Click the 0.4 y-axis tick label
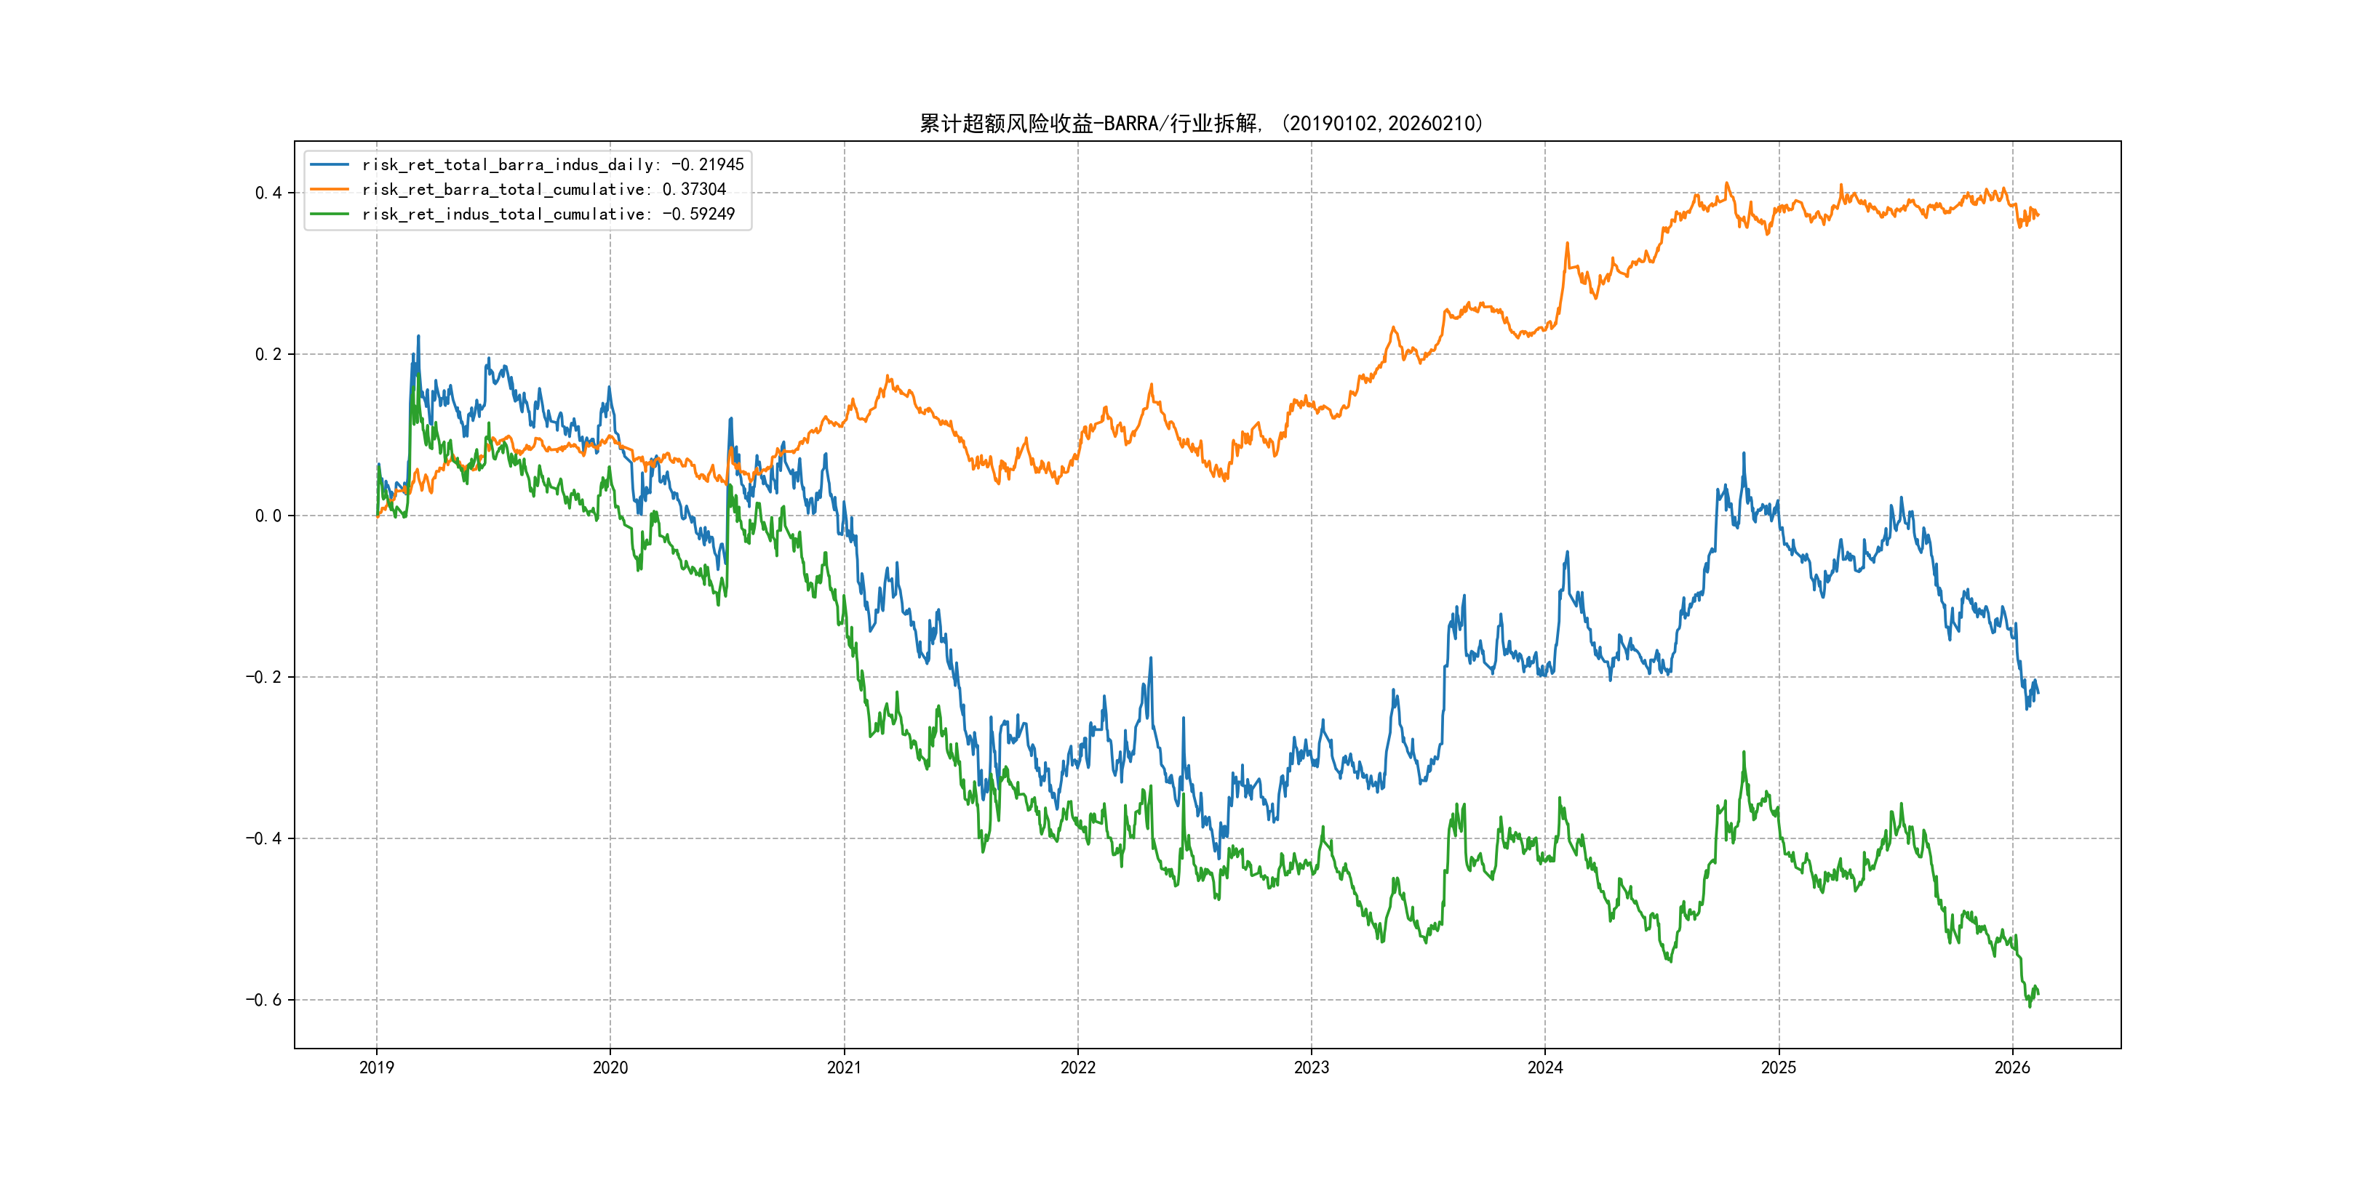 268,193
